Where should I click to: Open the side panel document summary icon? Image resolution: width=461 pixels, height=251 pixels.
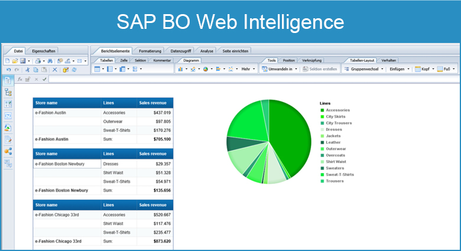click(8, 80)
